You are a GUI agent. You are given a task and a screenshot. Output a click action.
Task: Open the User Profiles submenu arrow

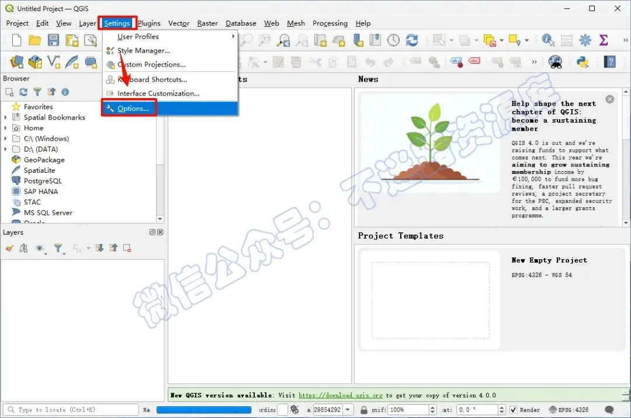coord(233,36)
